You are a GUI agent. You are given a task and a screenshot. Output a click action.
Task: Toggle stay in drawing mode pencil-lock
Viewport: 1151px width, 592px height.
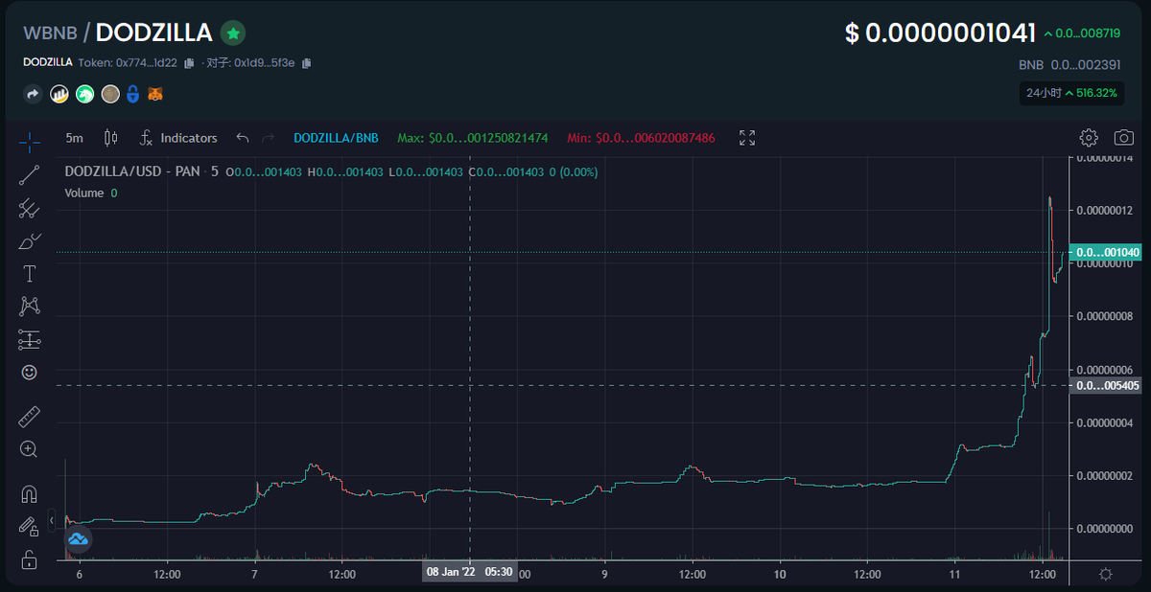[x=30, y=527]
